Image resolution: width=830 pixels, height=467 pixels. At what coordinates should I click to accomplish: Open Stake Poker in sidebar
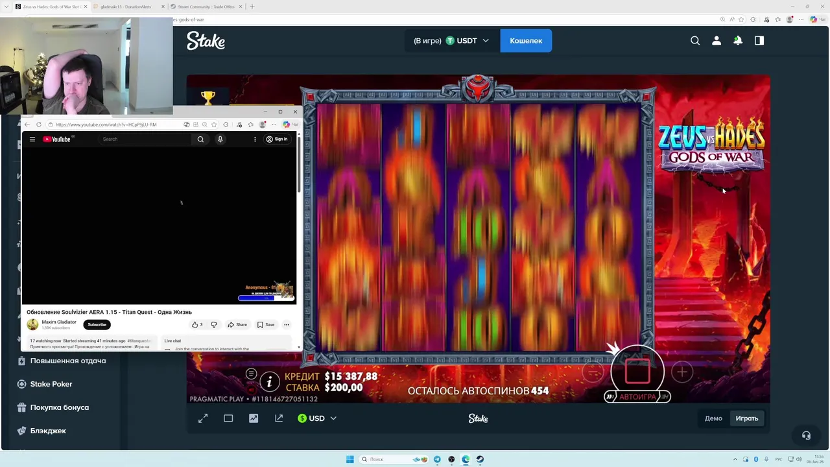tap(51, 384)
